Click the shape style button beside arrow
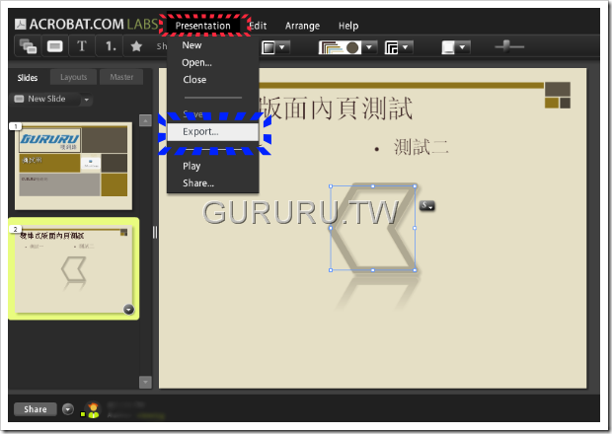 [427, 205]
